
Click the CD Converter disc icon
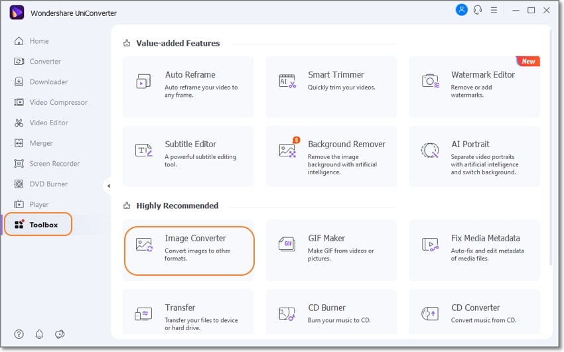(x=430, y=314)
